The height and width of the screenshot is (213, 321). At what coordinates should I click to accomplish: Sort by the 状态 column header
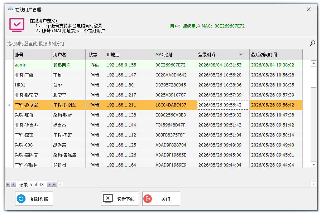coord(95,55)
